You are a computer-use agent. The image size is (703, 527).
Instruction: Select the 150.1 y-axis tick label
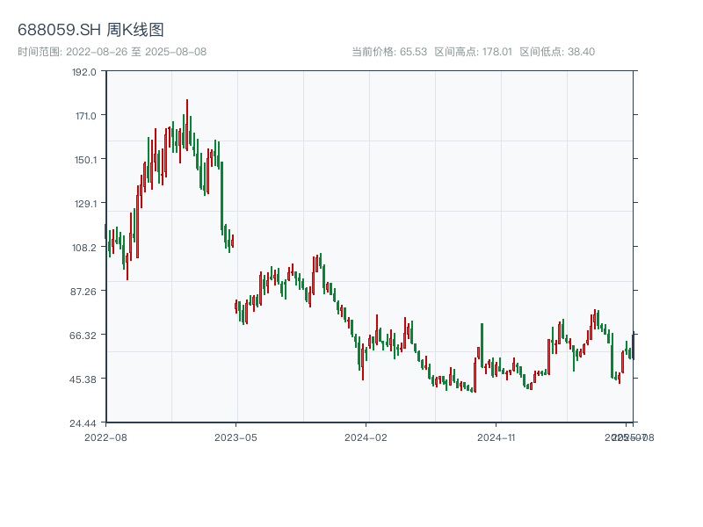click(84, 160)
